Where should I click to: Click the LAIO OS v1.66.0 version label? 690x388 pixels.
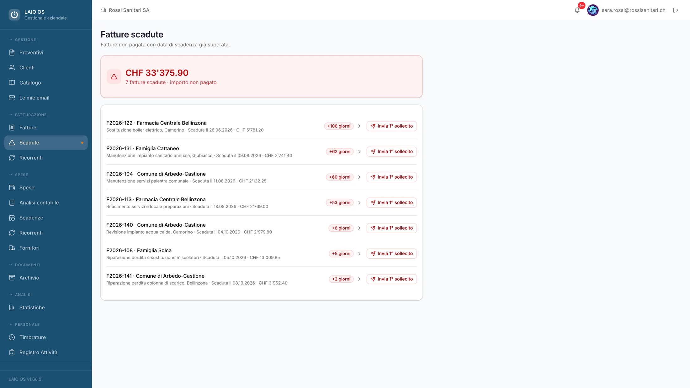25,379
